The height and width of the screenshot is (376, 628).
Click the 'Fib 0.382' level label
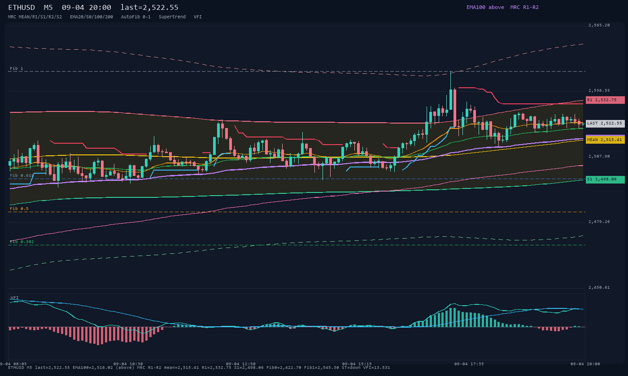[22, 242]
